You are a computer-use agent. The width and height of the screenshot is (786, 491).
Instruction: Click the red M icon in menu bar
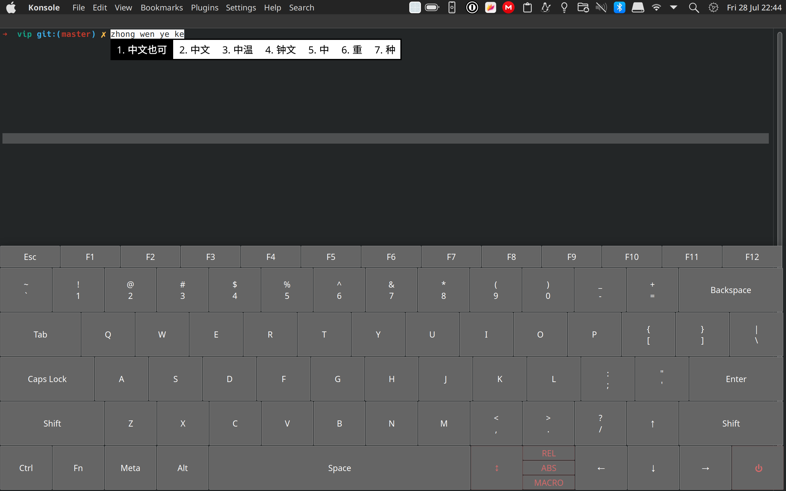click(x=508, y=7)
